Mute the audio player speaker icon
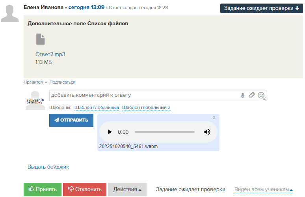Viewport: 305px width, 197px height. pyautogui.click(x=207, y=132)
